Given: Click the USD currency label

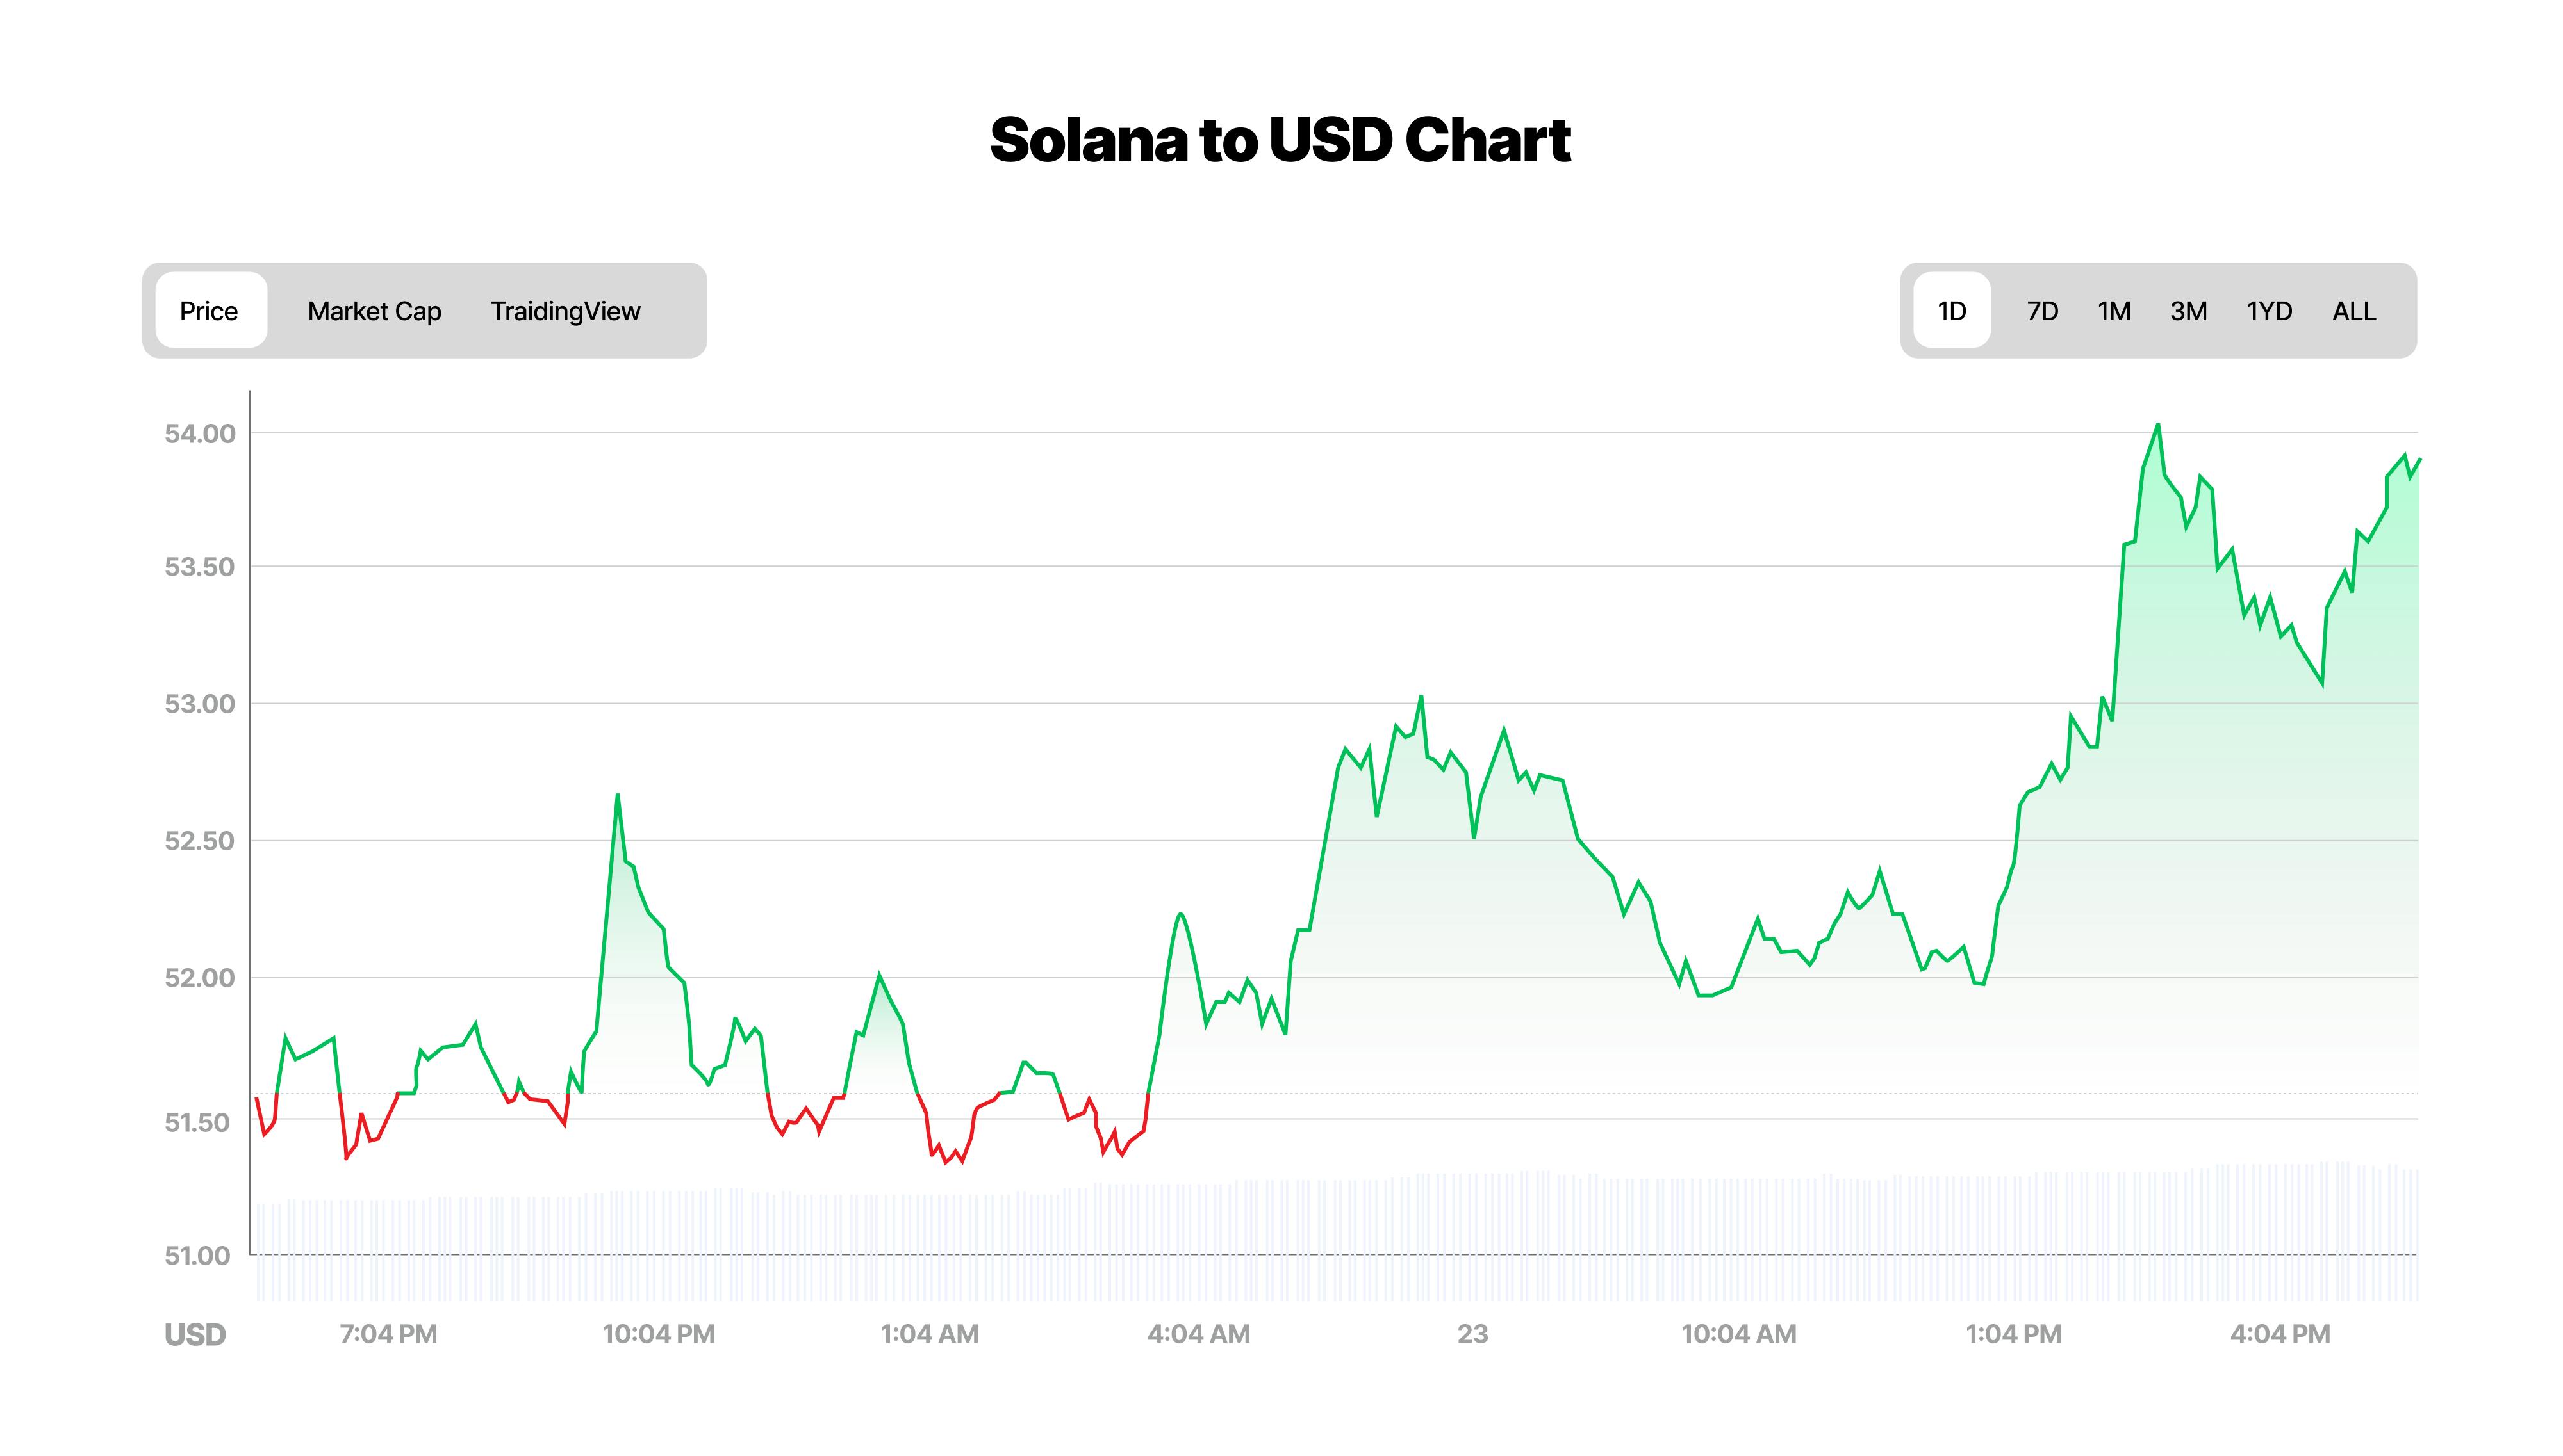Looking at the screenshot, I should pos(195,1335).
